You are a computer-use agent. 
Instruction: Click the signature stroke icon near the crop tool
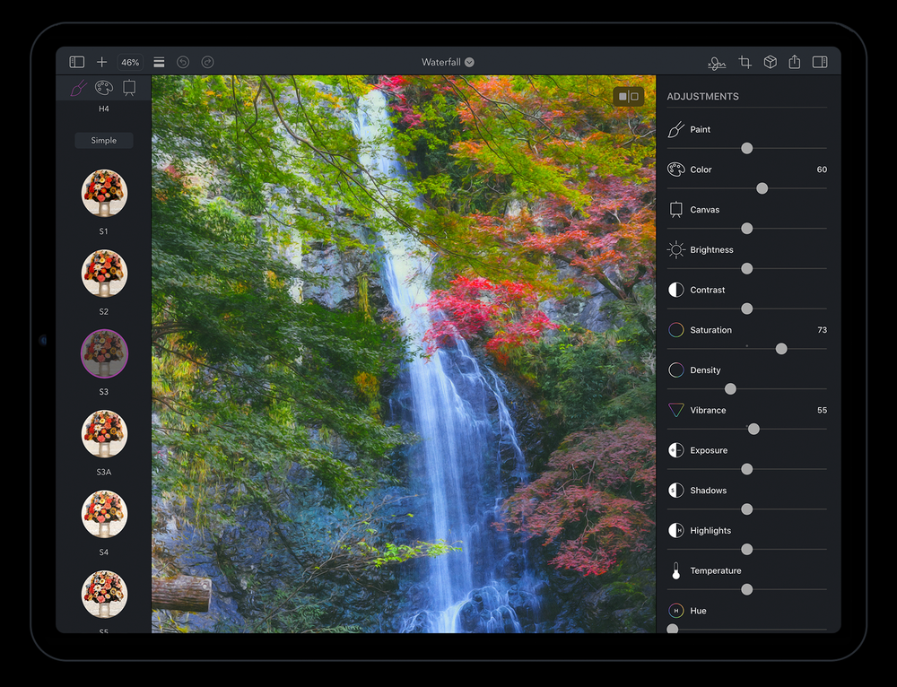point(716,62)
